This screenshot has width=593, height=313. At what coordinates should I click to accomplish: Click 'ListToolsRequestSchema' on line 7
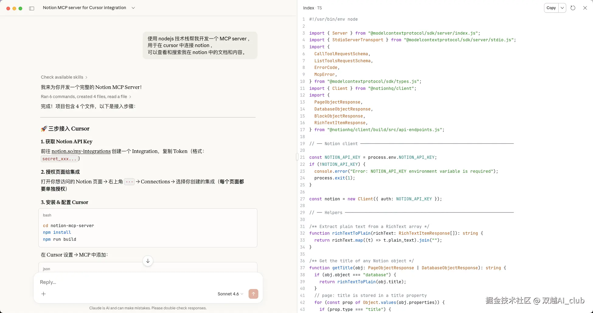tap(342, 61)
